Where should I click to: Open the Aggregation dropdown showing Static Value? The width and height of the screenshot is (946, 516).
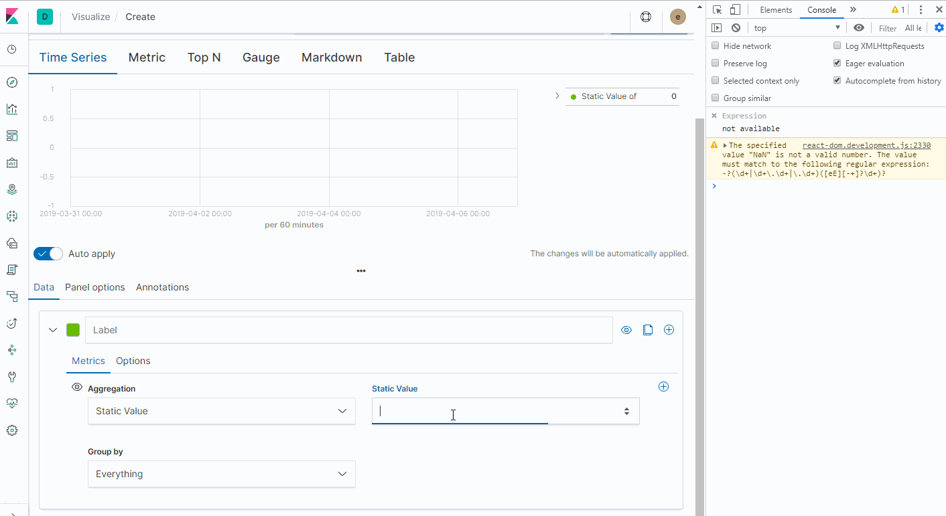point(221,411)
